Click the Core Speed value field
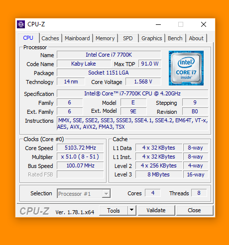This screenshot has height=245, width=229. 80,148
